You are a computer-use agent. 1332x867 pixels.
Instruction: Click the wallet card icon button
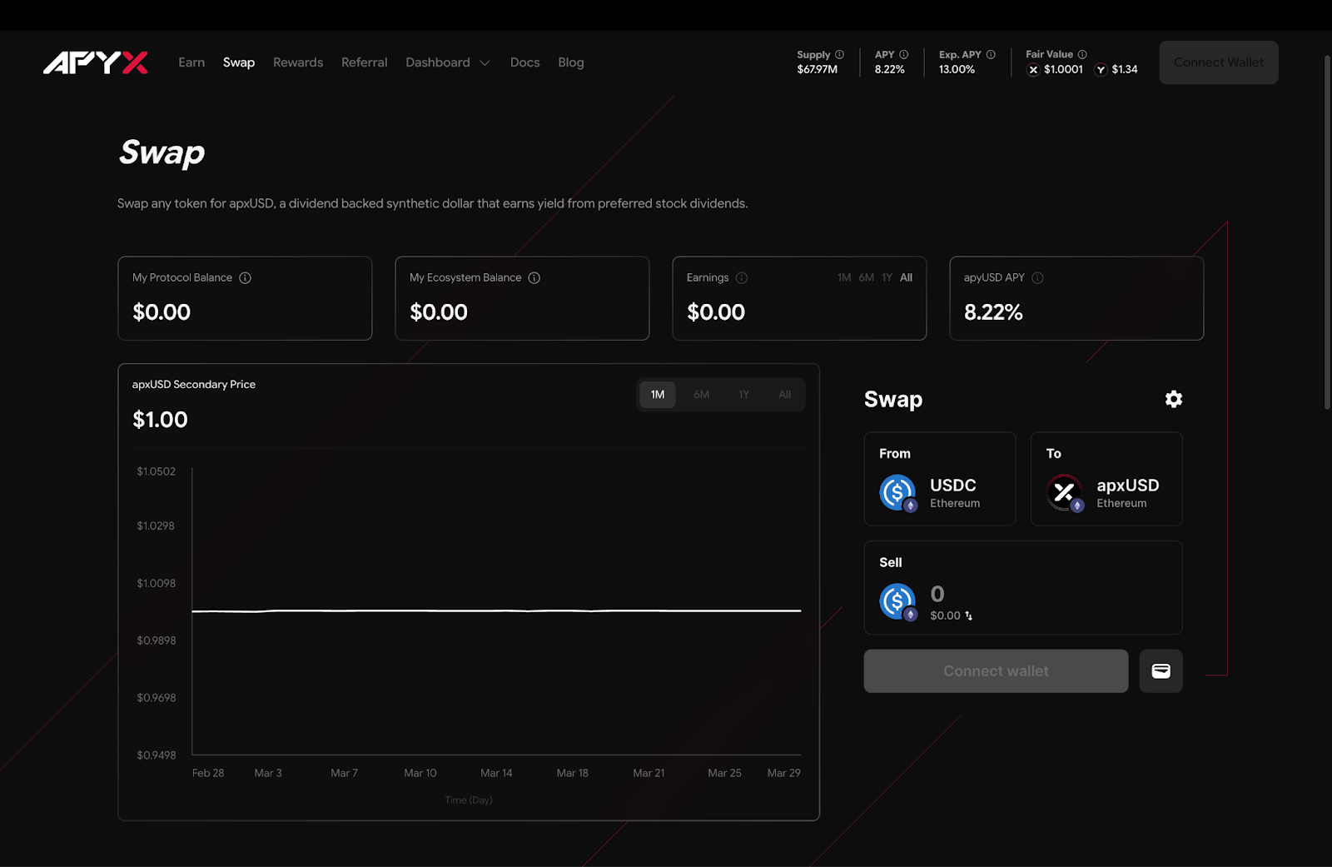[x=1161, y=671]
